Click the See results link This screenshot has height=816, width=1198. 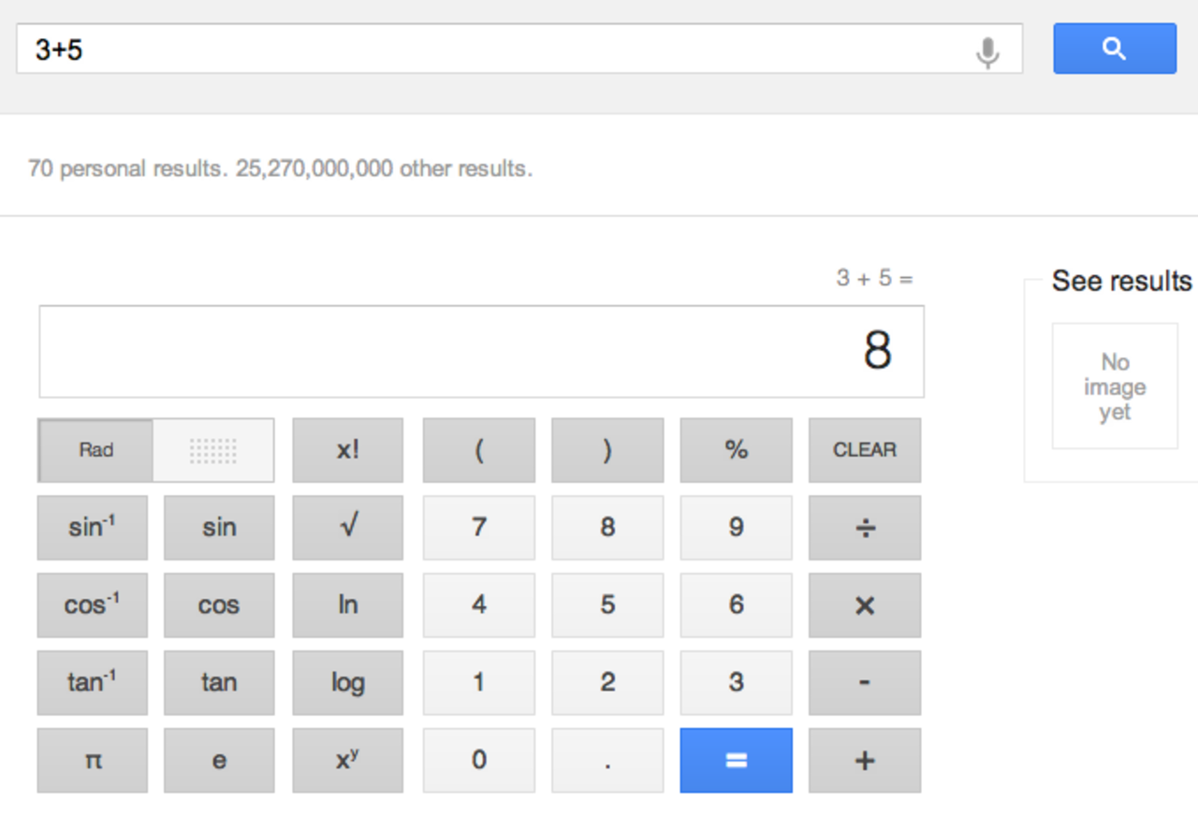pos(1120,282)
